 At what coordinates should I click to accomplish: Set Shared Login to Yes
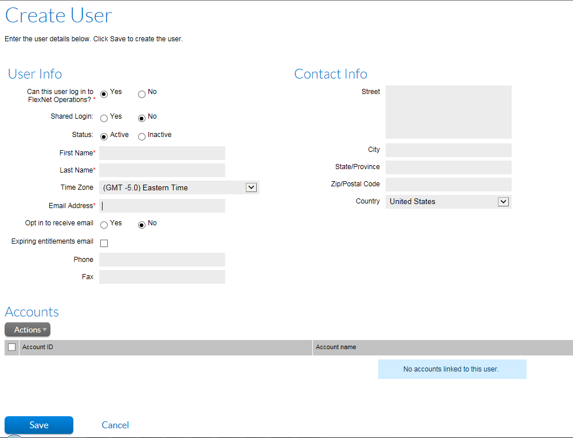click(104, 119)
